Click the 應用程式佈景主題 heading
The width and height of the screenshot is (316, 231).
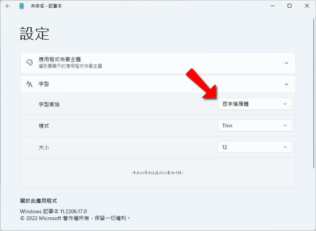click(60, 59)
